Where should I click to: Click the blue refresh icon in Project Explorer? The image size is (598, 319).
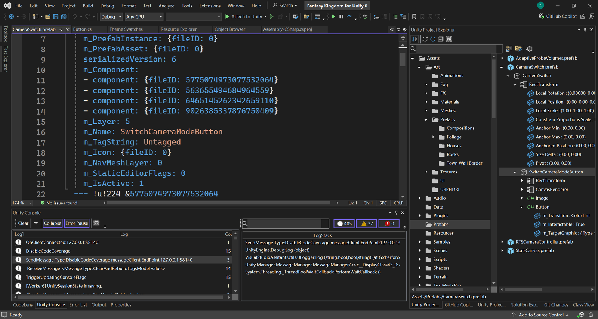[433, 39]
